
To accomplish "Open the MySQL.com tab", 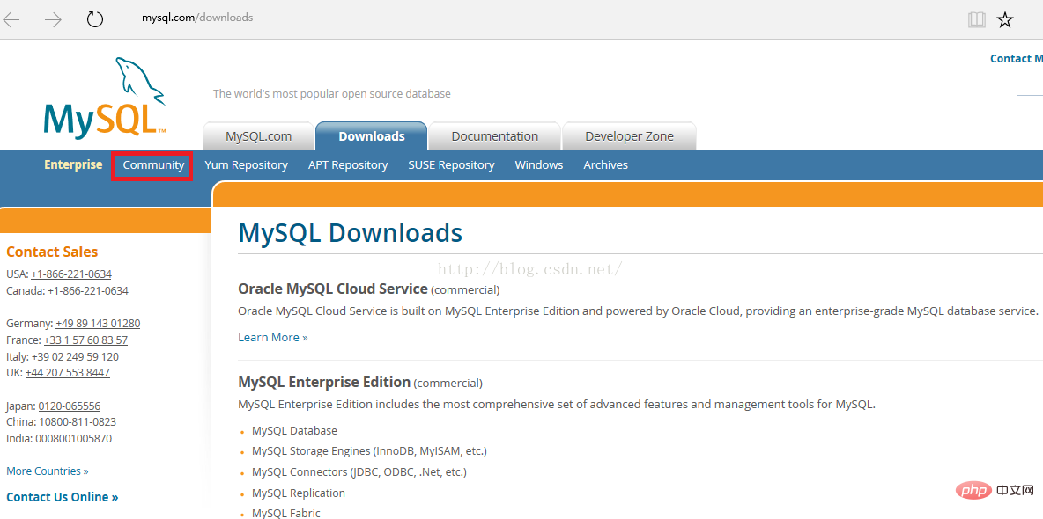I will [x=258, y=136].
